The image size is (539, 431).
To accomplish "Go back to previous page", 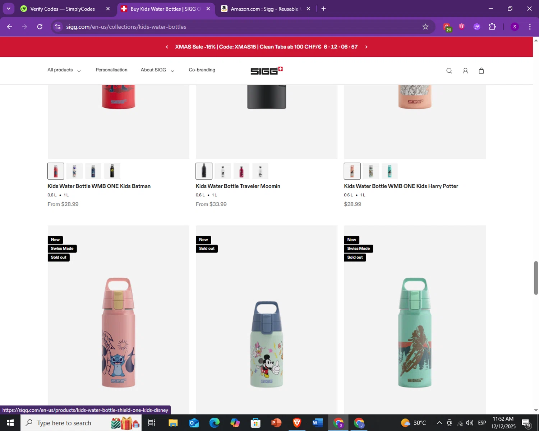I will tap(10, 27).
